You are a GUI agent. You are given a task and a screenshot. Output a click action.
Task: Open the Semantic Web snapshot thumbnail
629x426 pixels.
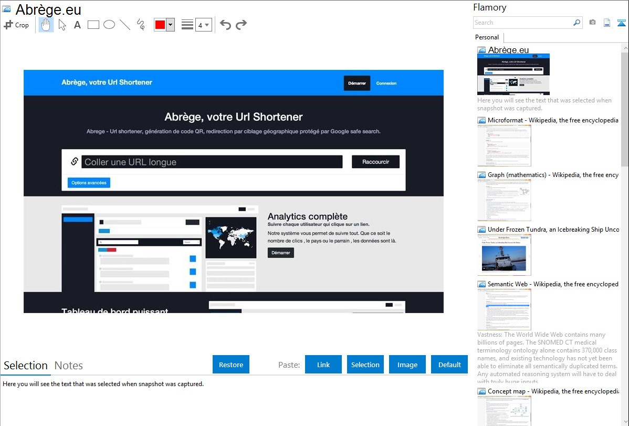point(504,309)
